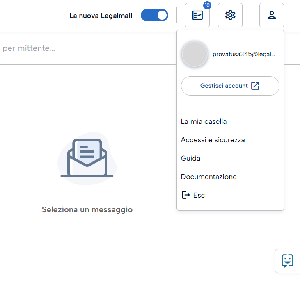The image size is (300, 282).
Task: Select Documentazione from the account menu
Action: tap(208, 177)
